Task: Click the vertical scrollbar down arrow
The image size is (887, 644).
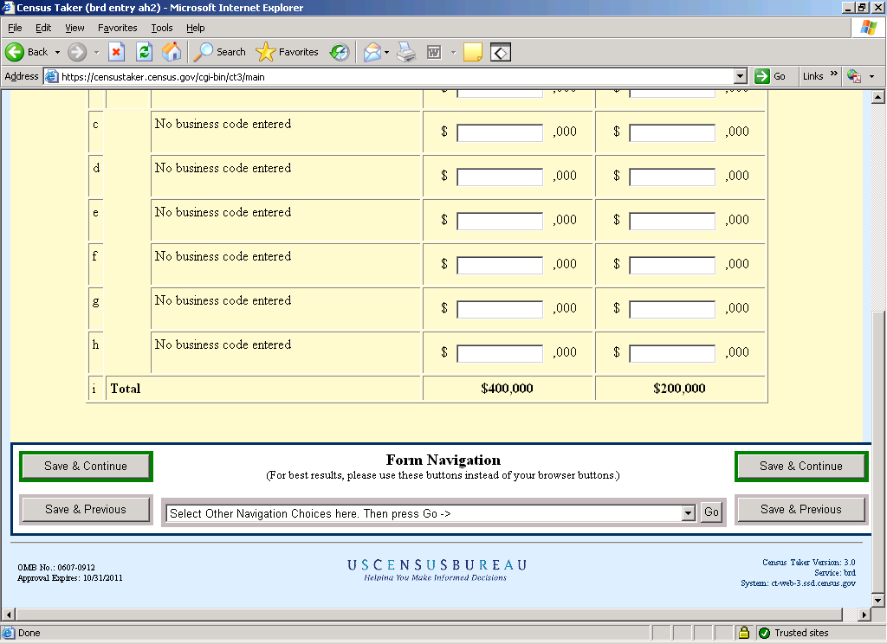Action: point(877,600)
